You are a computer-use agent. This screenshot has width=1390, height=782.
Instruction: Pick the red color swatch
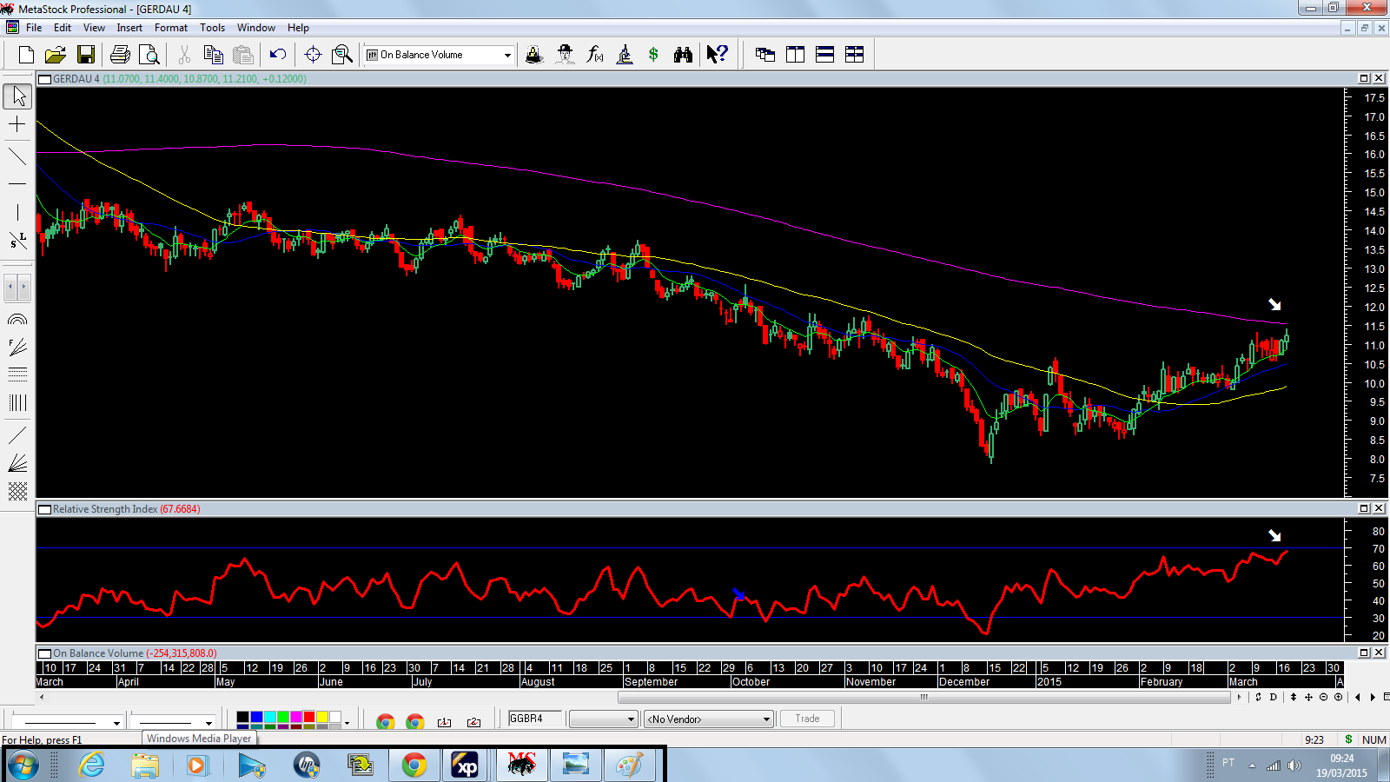[x=309, y=717]
